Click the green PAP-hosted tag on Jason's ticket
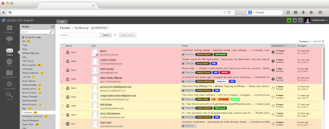Screen dimensions: 329x129 click(x=220, y=54)
